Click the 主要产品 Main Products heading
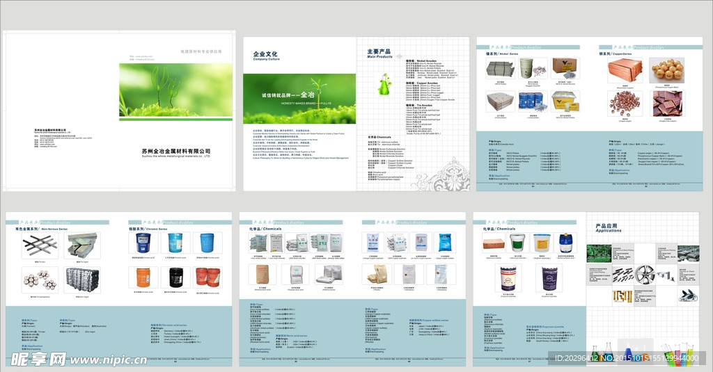This screenshot has height=372, width=713. [379, 53]
